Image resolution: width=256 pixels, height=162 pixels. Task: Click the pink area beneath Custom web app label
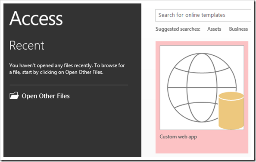pyautogui.click(x=202, y=147)
